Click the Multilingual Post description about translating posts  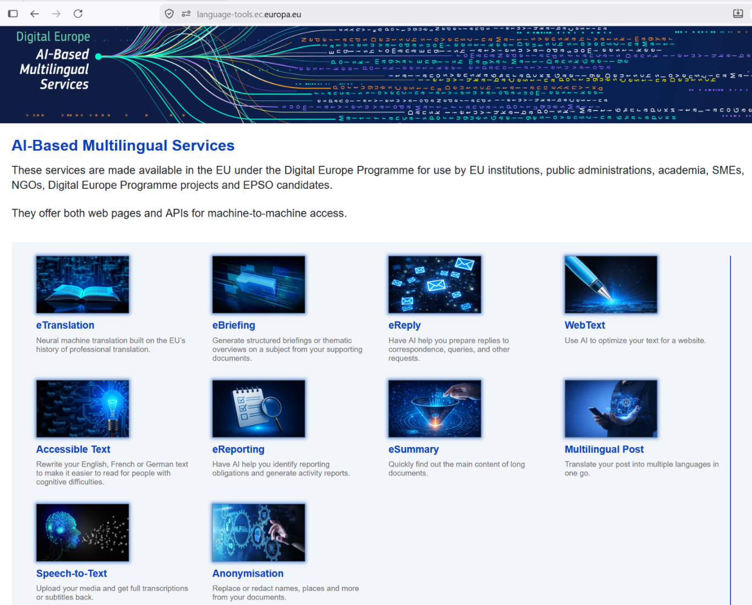642,469
